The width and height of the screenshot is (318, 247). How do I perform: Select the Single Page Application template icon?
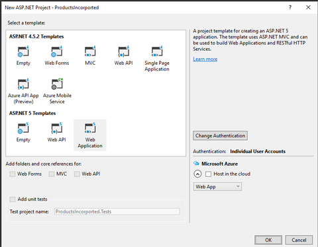(x=157, y=52)
